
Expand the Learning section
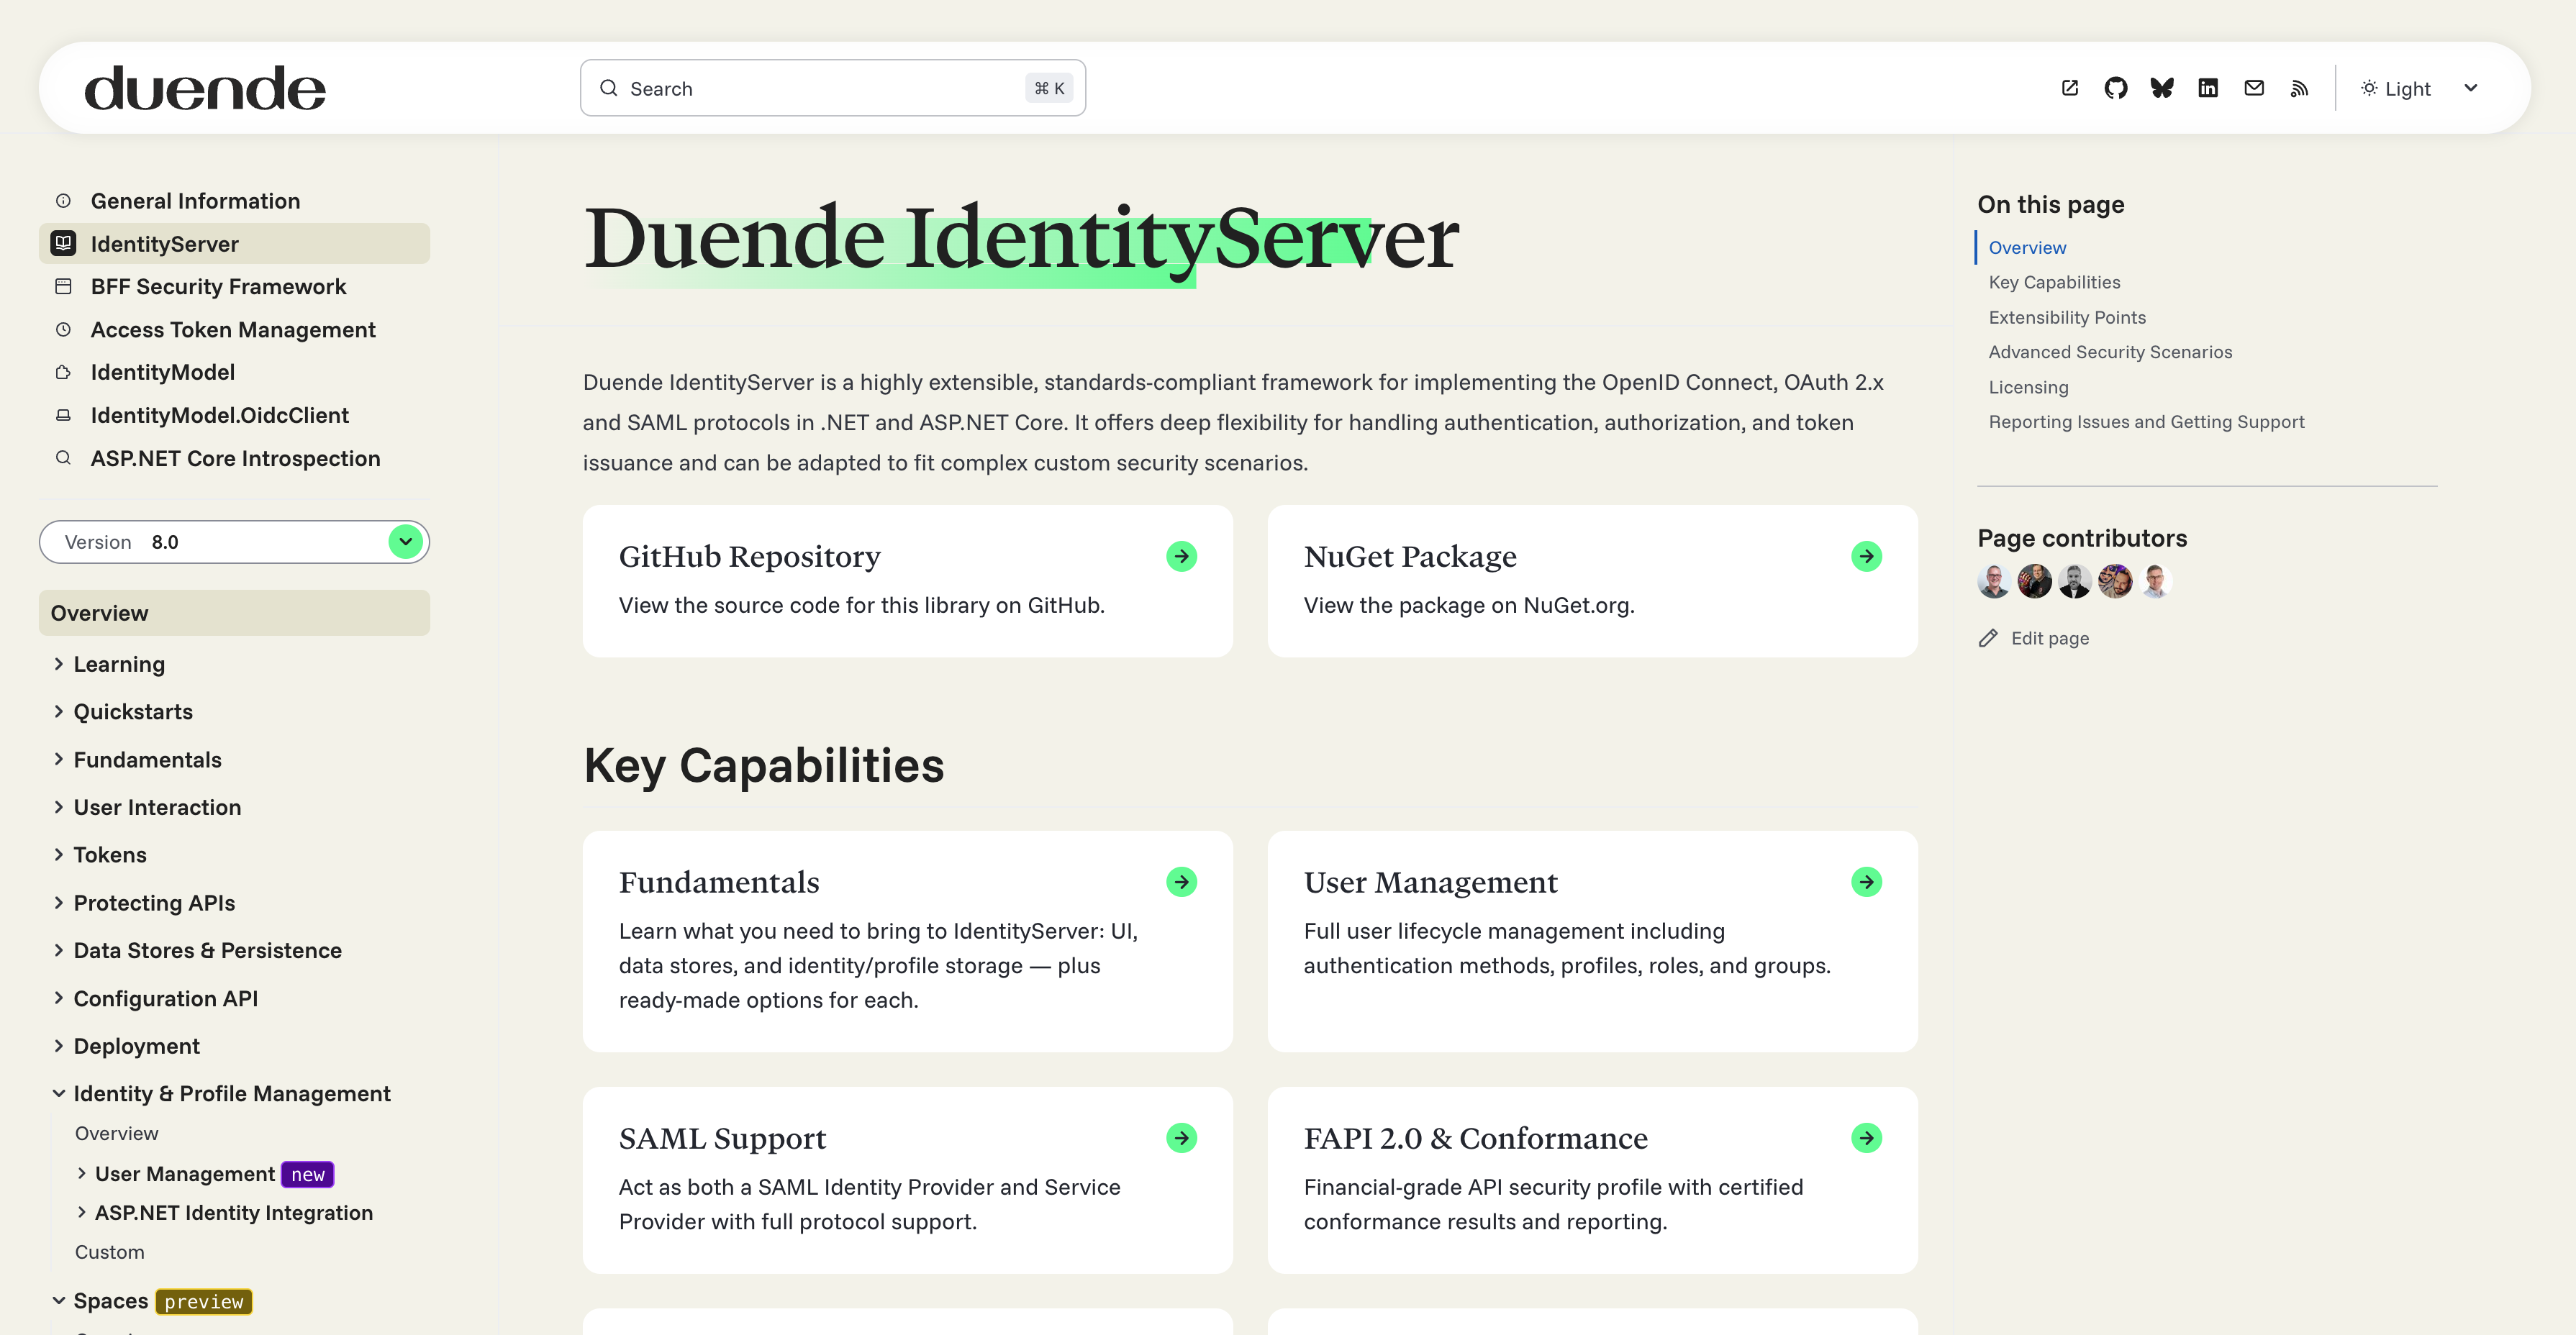(58, 664)
